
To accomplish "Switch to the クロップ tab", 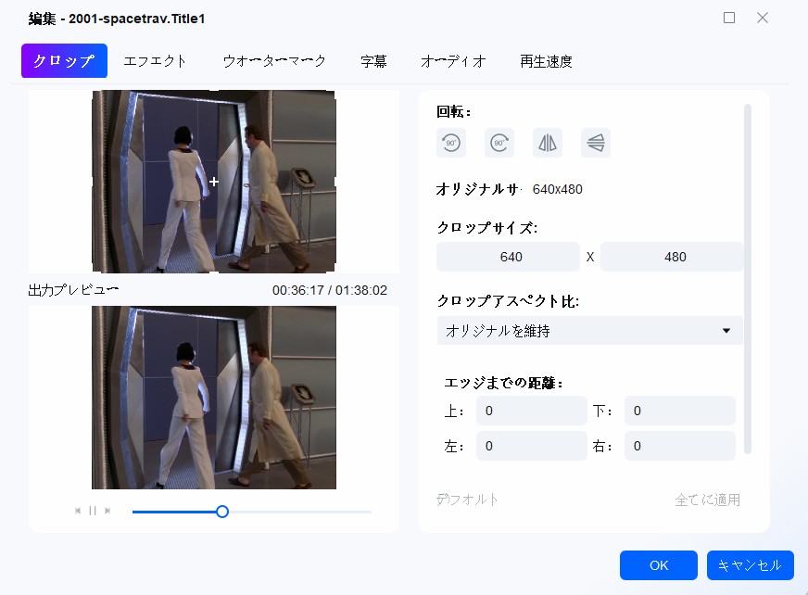I will [x=65, y=61].
